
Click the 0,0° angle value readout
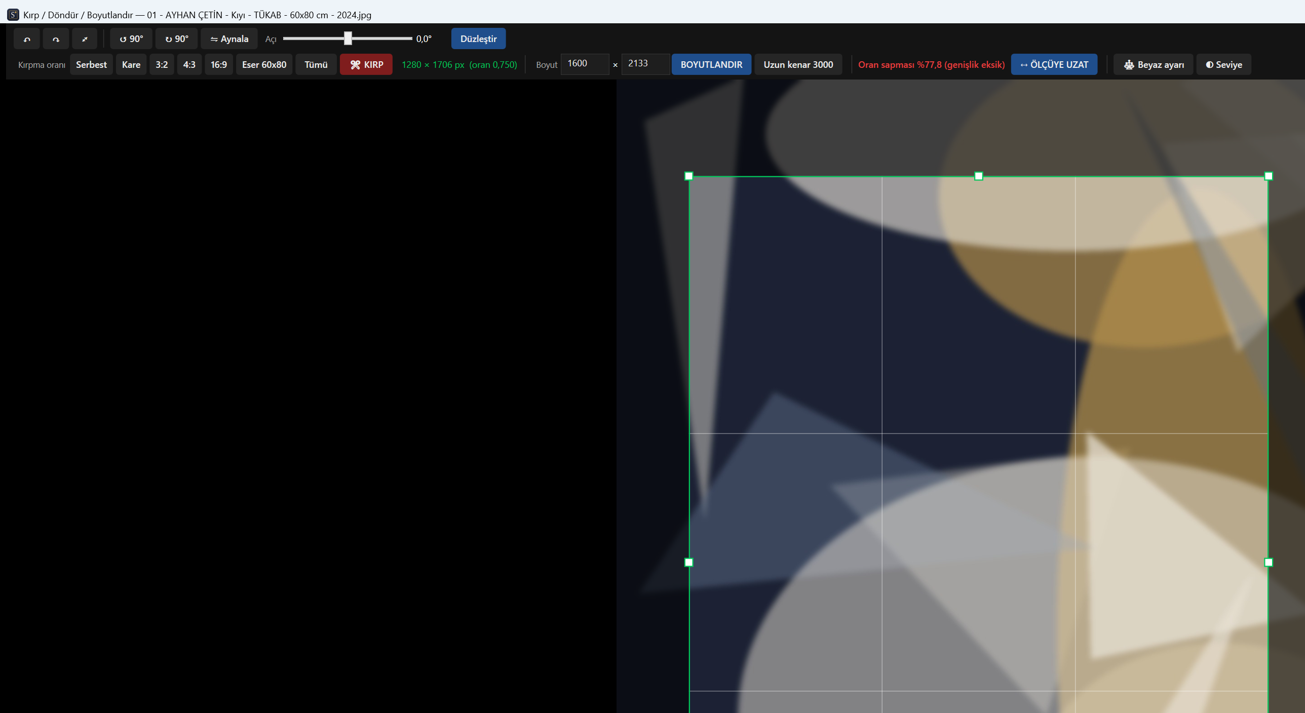pos(424,39)
